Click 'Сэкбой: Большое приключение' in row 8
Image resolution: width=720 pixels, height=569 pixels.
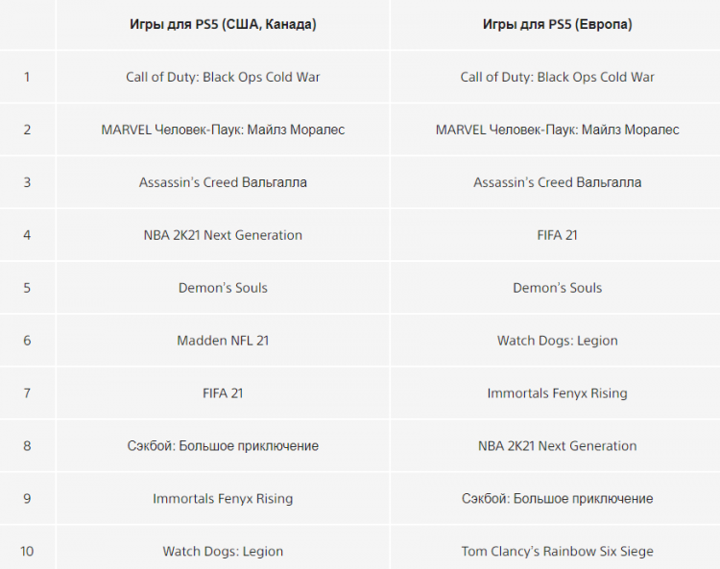(223, 446)
